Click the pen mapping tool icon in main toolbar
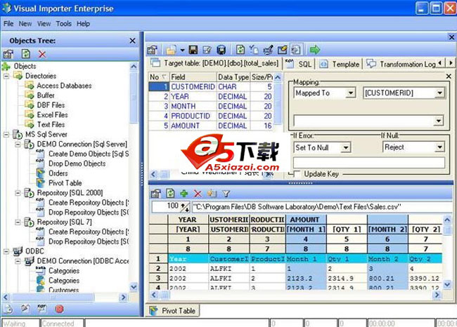Image resolution: width=457 pixels, height=327 pixels. tap(268, 50)
